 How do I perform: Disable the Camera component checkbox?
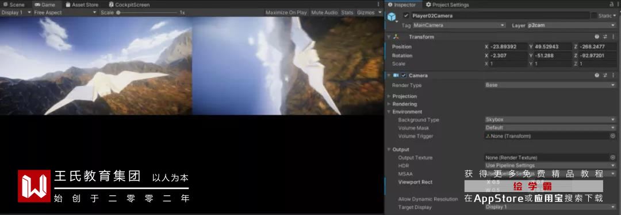[404, 76]
